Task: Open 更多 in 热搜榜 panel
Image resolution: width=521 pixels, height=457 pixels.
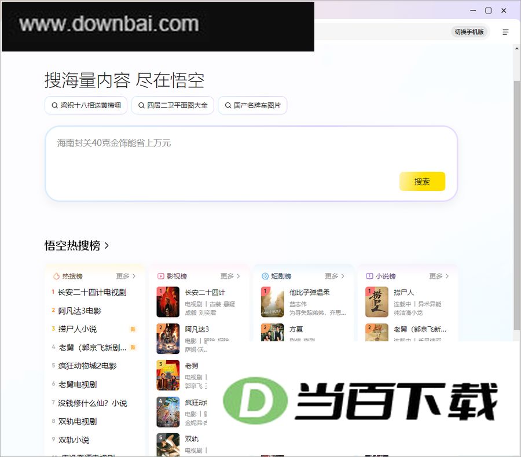Action: click(126, 276)
